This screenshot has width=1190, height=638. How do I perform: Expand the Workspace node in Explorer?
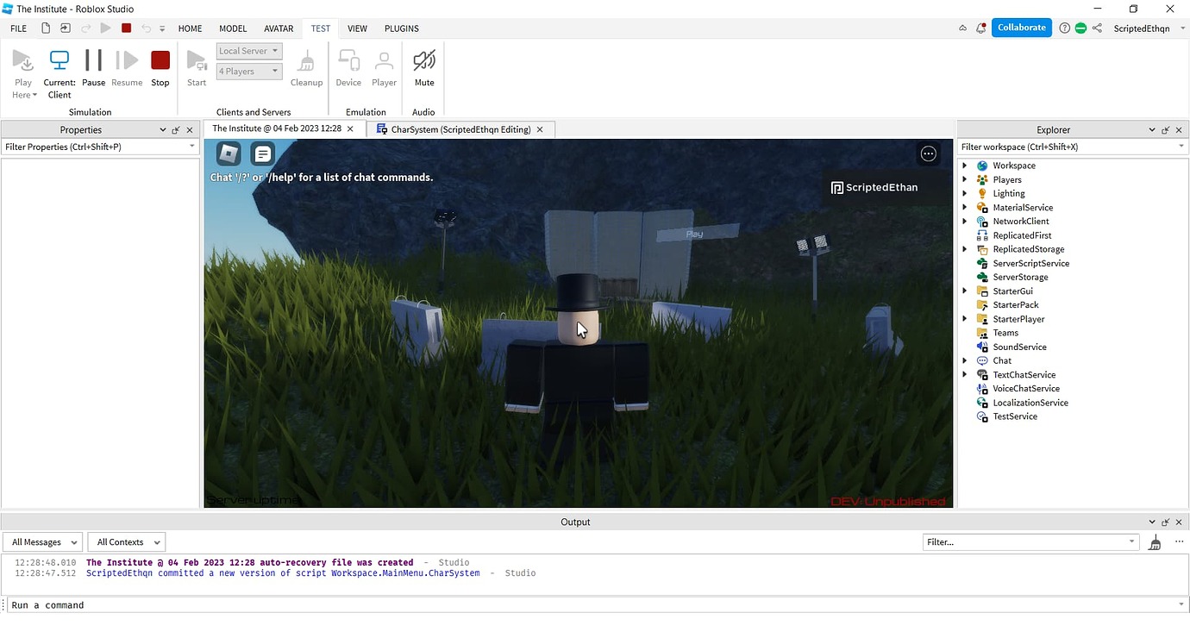click(965, 165)
